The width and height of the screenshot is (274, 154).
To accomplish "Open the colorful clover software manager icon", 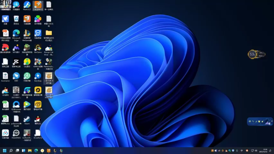I will [38, 20].
